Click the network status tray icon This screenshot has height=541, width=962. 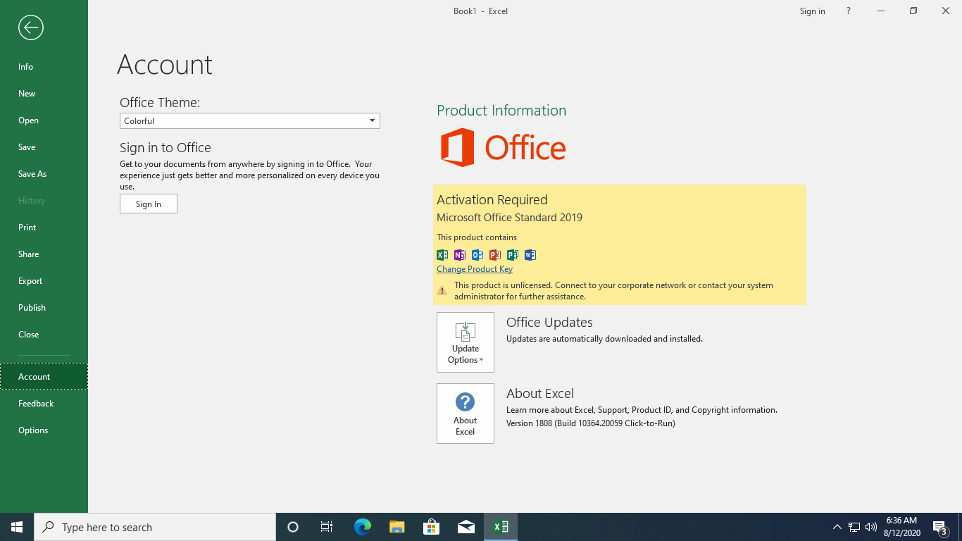[854, 527]
